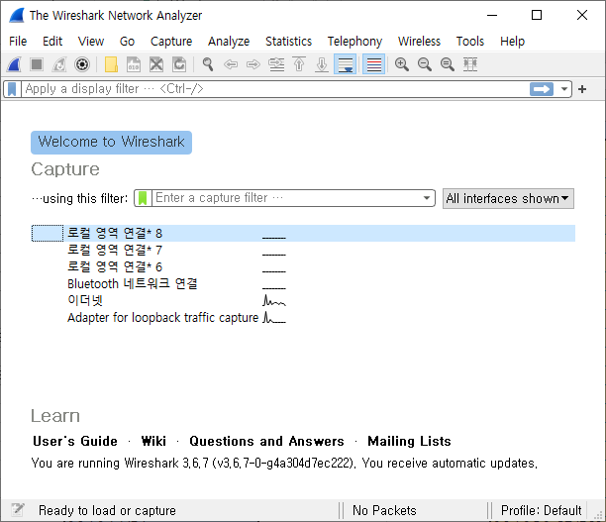Select interface 로컬 영역 연결* 7
Image resolution: width=606 pixels, height=522 pixels.
coord(303,251)
